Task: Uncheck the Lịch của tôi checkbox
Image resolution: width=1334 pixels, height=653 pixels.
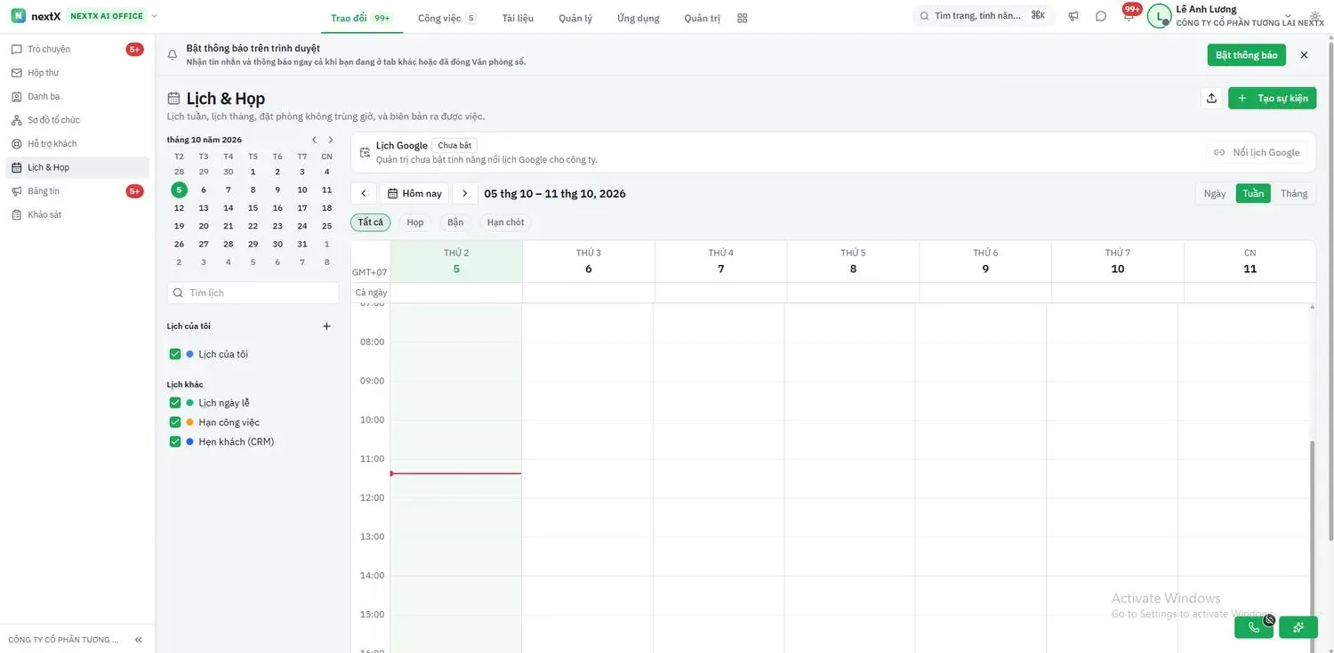Action: 175,354
